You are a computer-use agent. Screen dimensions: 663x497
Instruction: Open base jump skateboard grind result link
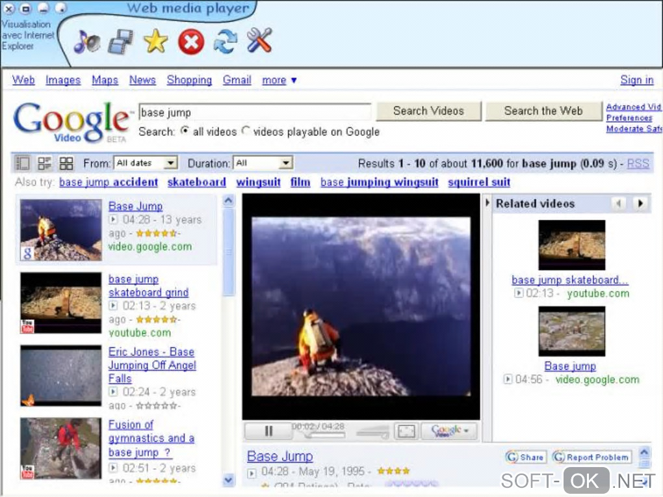[x=148, y=286]
